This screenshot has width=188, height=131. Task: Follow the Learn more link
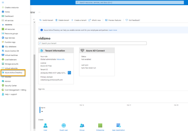tap(113, 30)
